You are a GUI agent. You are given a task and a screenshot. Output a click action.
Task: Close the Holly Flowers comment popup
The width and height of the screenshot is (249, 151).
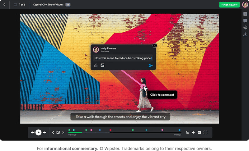[155, 46]
